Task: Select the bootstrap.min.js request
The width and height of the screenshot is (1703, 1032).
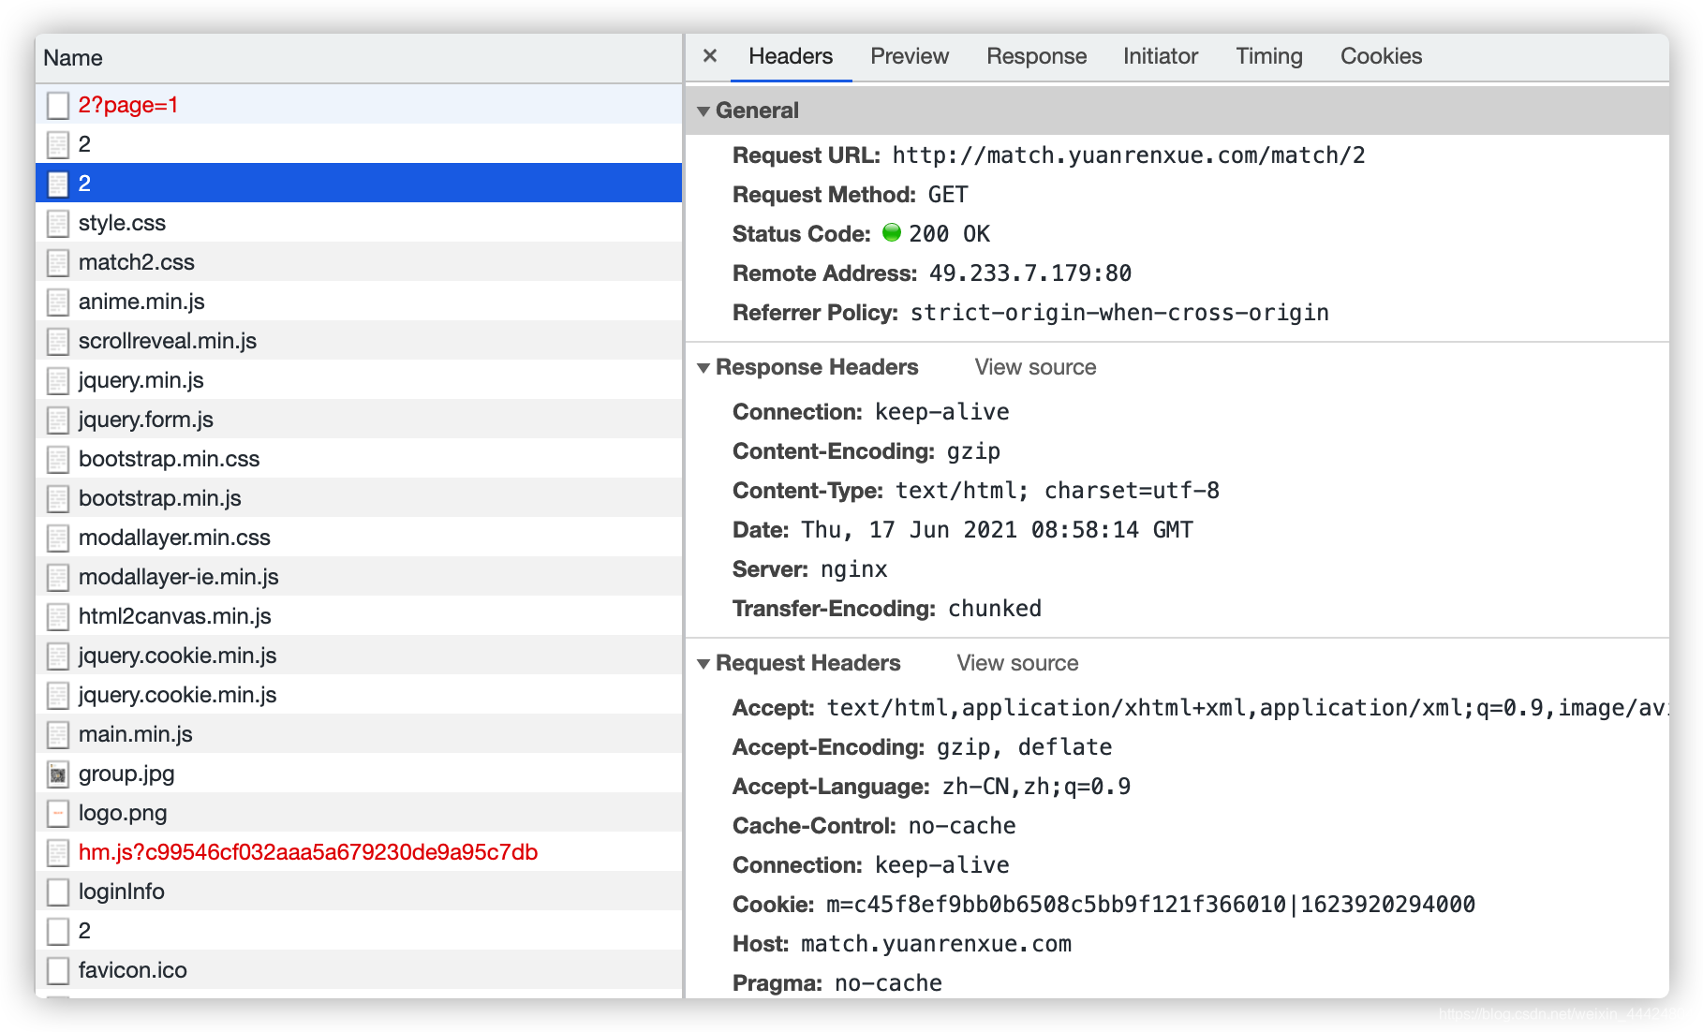Action: (x=359, y=498)
